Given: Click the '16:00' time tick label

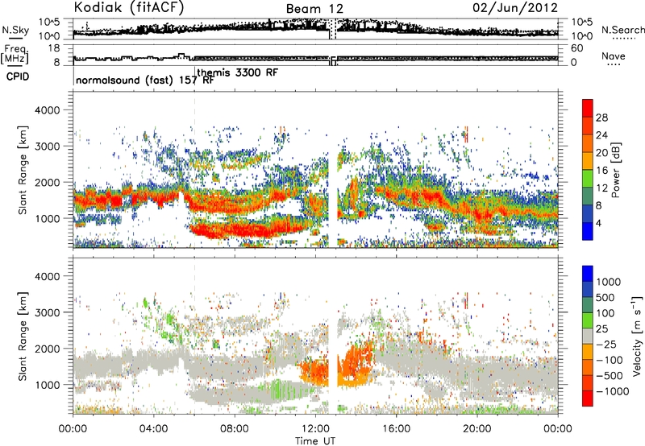Looking at the screenshot, I should coord(396,429).
